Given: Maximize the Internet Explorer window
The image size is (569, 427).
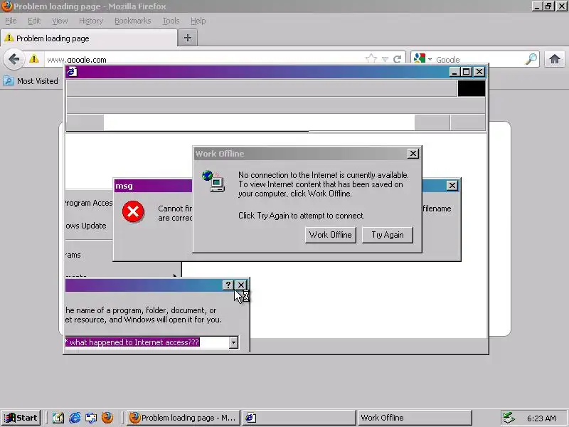Looking at the screenshot, I should [467, 72].
